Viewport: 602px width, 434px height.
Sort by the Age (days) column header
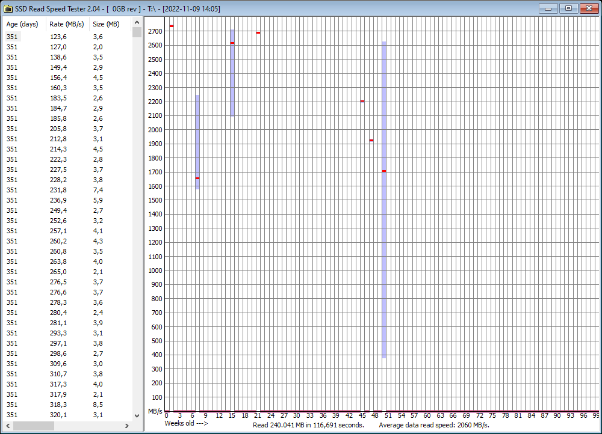tap(23, 24)
